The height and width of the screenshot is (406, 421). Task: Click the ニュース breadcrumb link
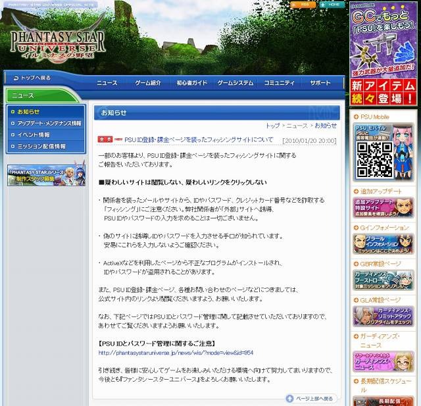(x=297, y=126)
